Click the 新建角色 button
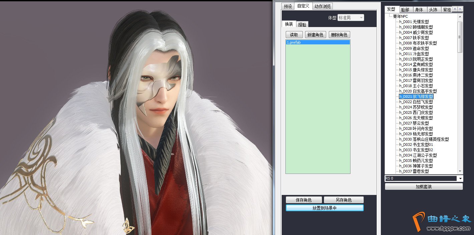Viewport: 474px width, 235px height. pos(315,35)
